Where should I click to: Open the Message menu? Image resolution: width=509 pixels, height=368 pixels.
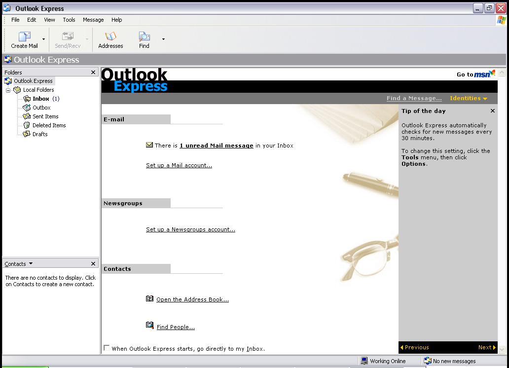[x=93, y=20]
